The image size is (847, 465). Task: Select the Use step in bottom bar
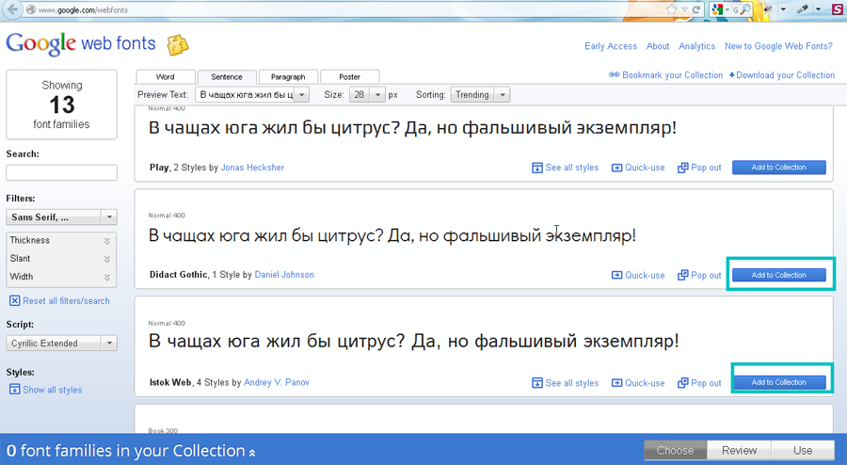pyautogui.click(x=803, y=451)
